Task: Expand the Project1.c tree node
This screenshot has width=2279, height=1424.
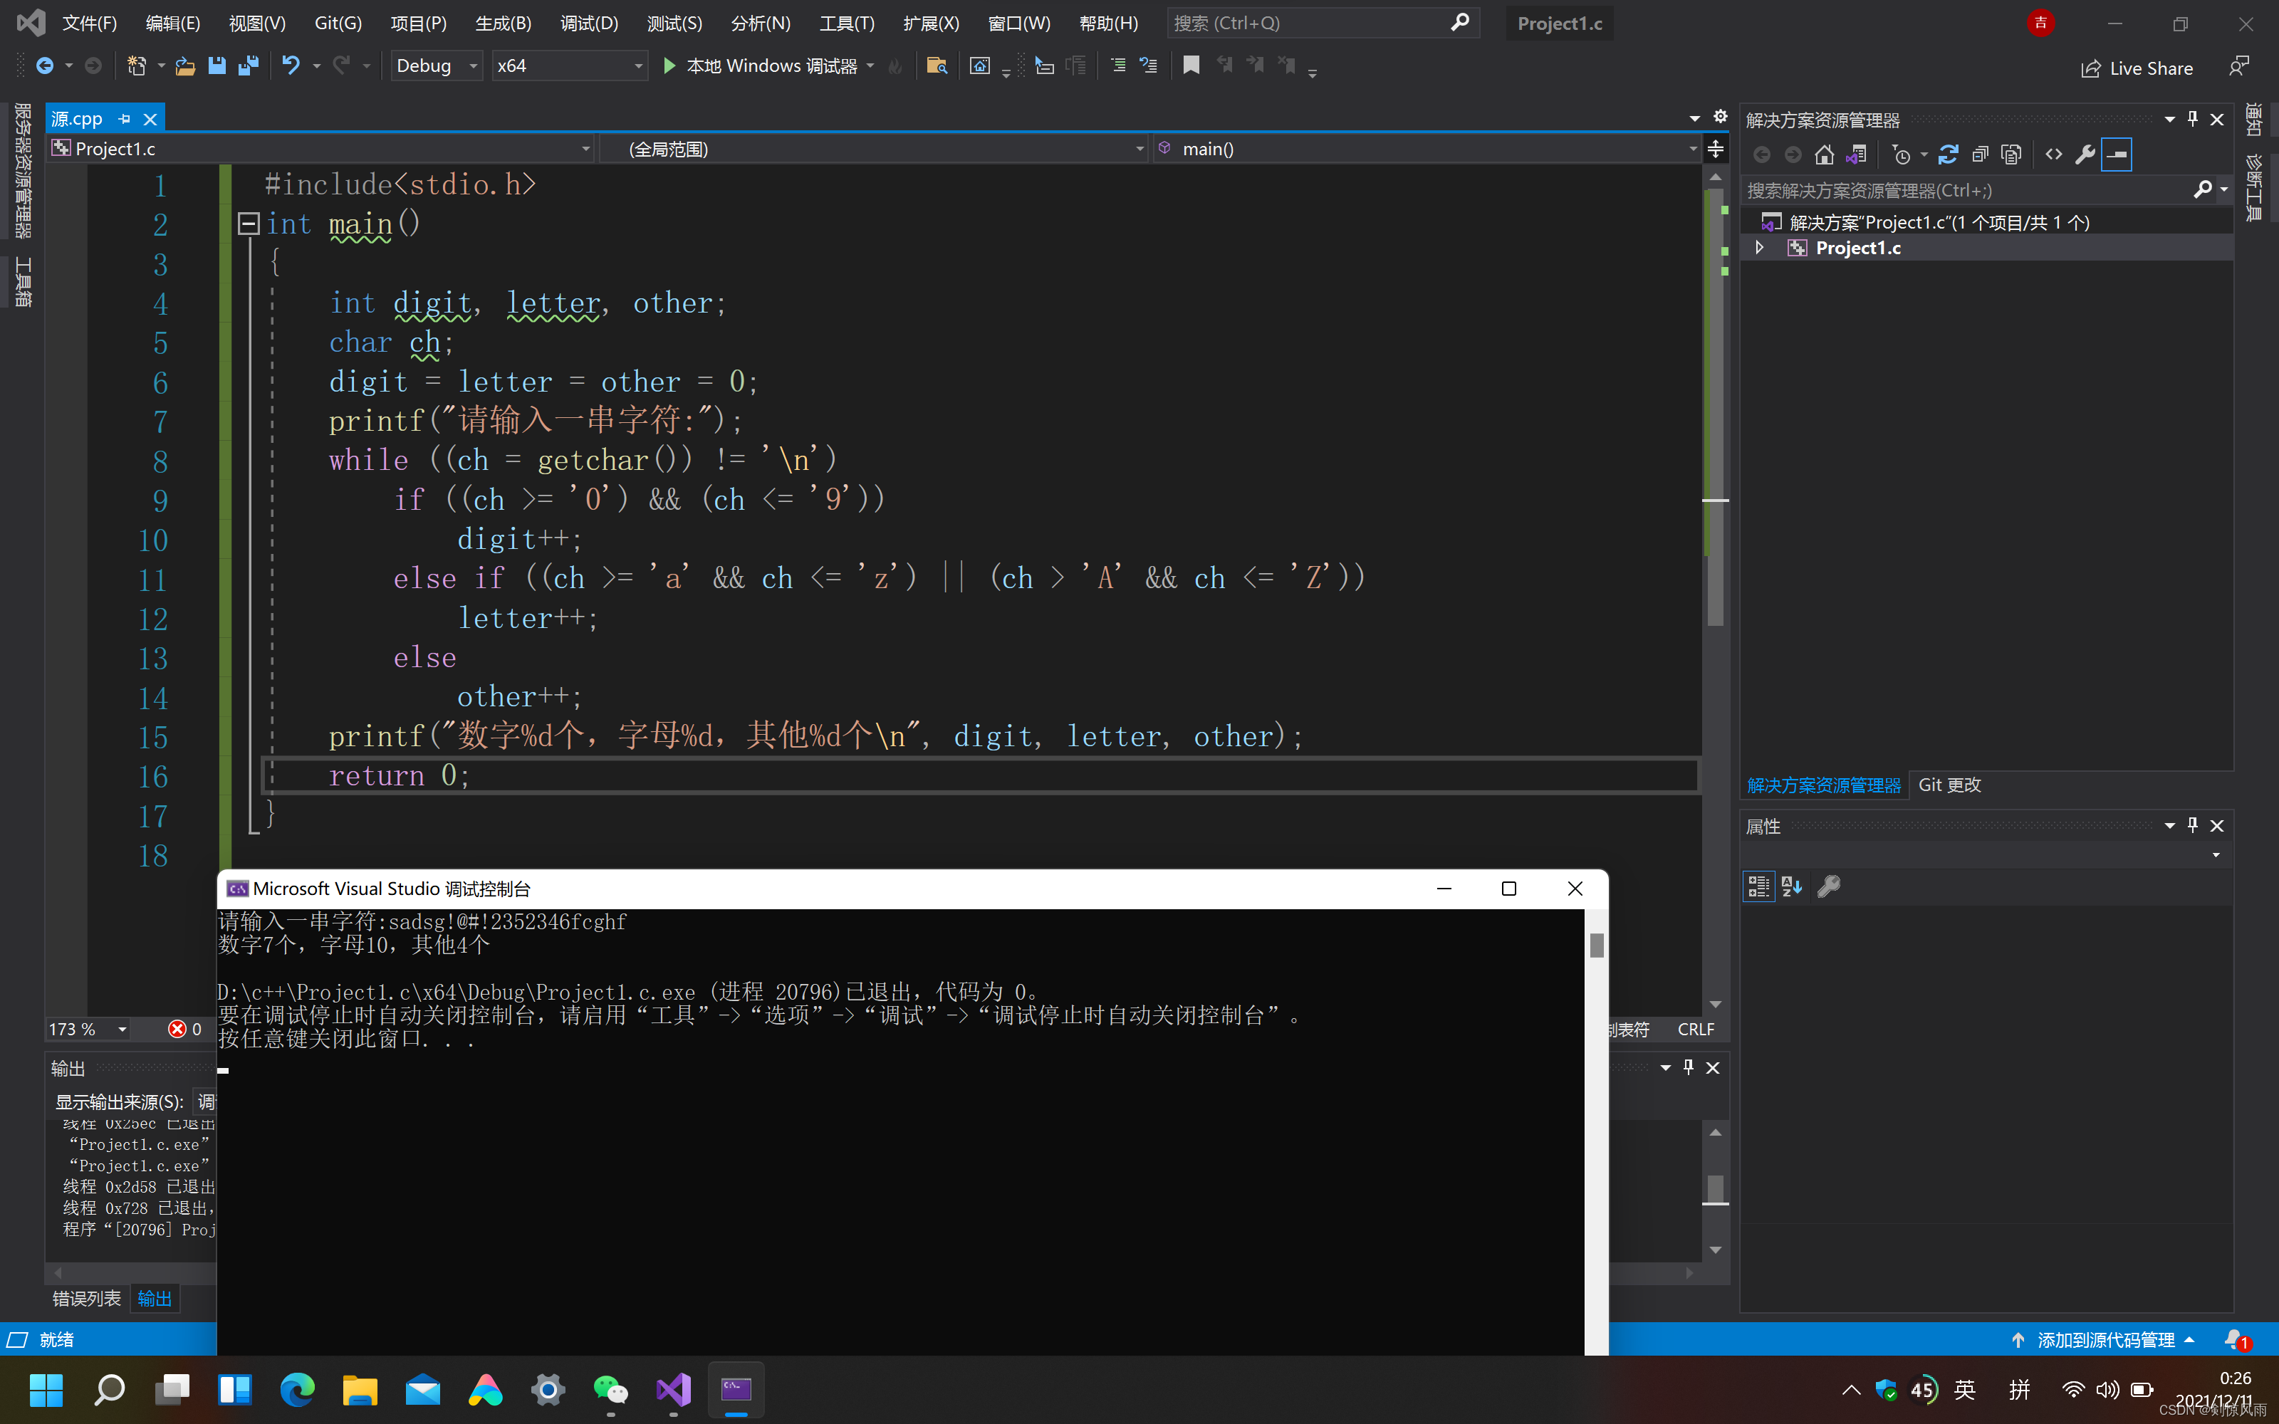Action: pos(1759,248)
